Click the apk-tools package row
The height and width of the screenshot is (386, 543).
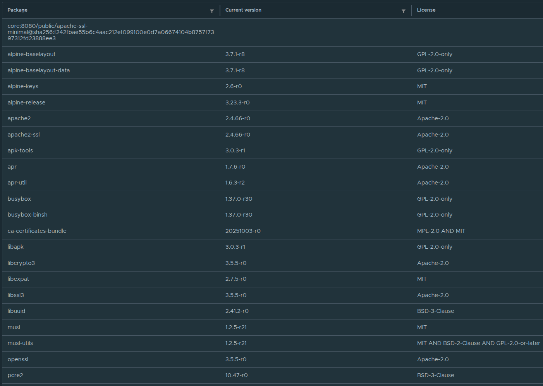(20, 151)
